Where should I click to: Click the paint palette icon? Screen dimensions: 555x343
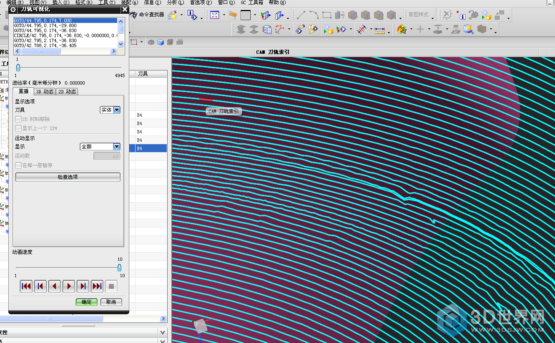coord(313,30)
